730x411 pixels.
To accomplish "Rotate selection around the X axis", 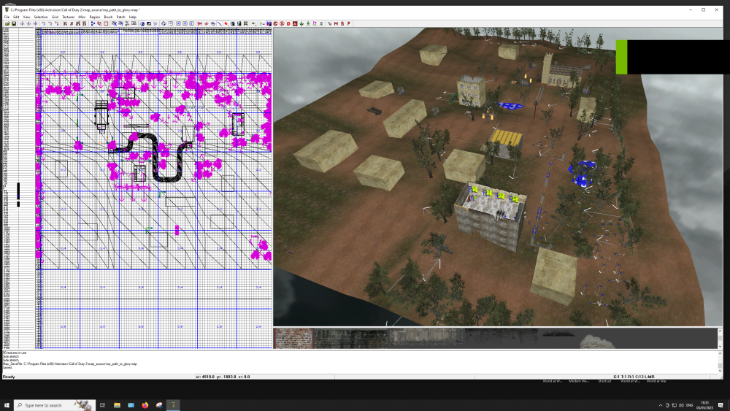I will 44,23.
